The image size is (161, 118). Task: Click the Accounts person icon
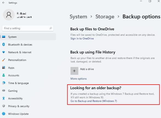pos(4,75)
